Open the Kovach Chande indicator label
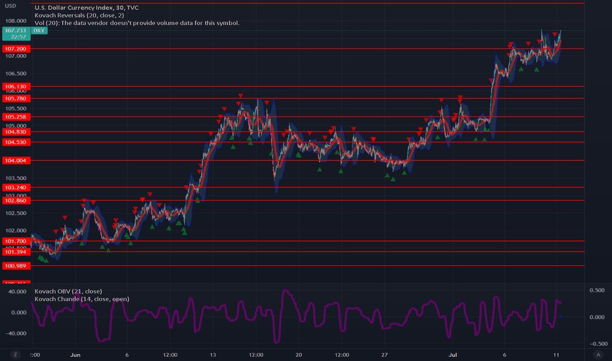Image resolution: width=612 pixels, height=361 pixels. (82, 299)
